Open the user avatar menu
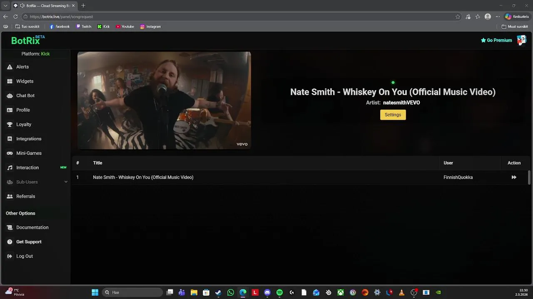This screenshot has width=533, height=299. pos(521,40)
